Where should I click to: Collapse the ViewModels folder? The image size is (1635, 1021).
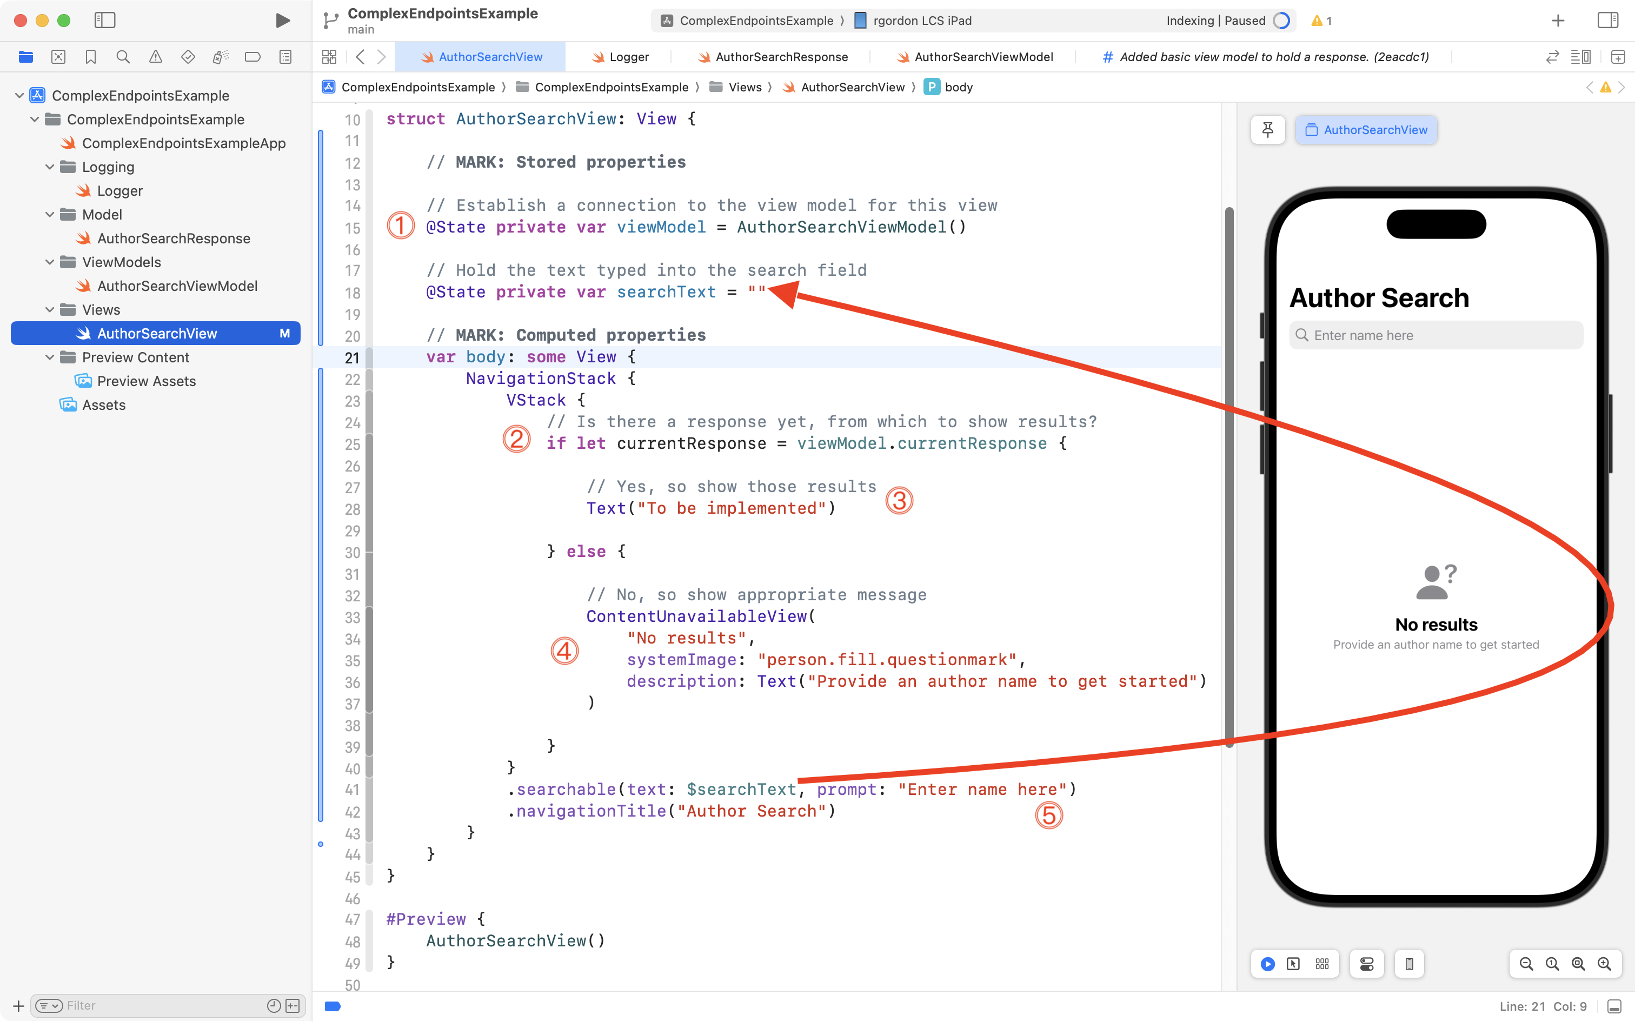(x=50, y=262)
